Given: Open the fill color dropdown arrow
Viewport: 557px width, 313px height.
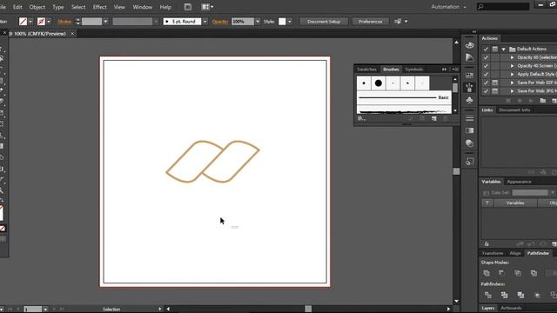Looking at the screenshot, I should point(30,22).
